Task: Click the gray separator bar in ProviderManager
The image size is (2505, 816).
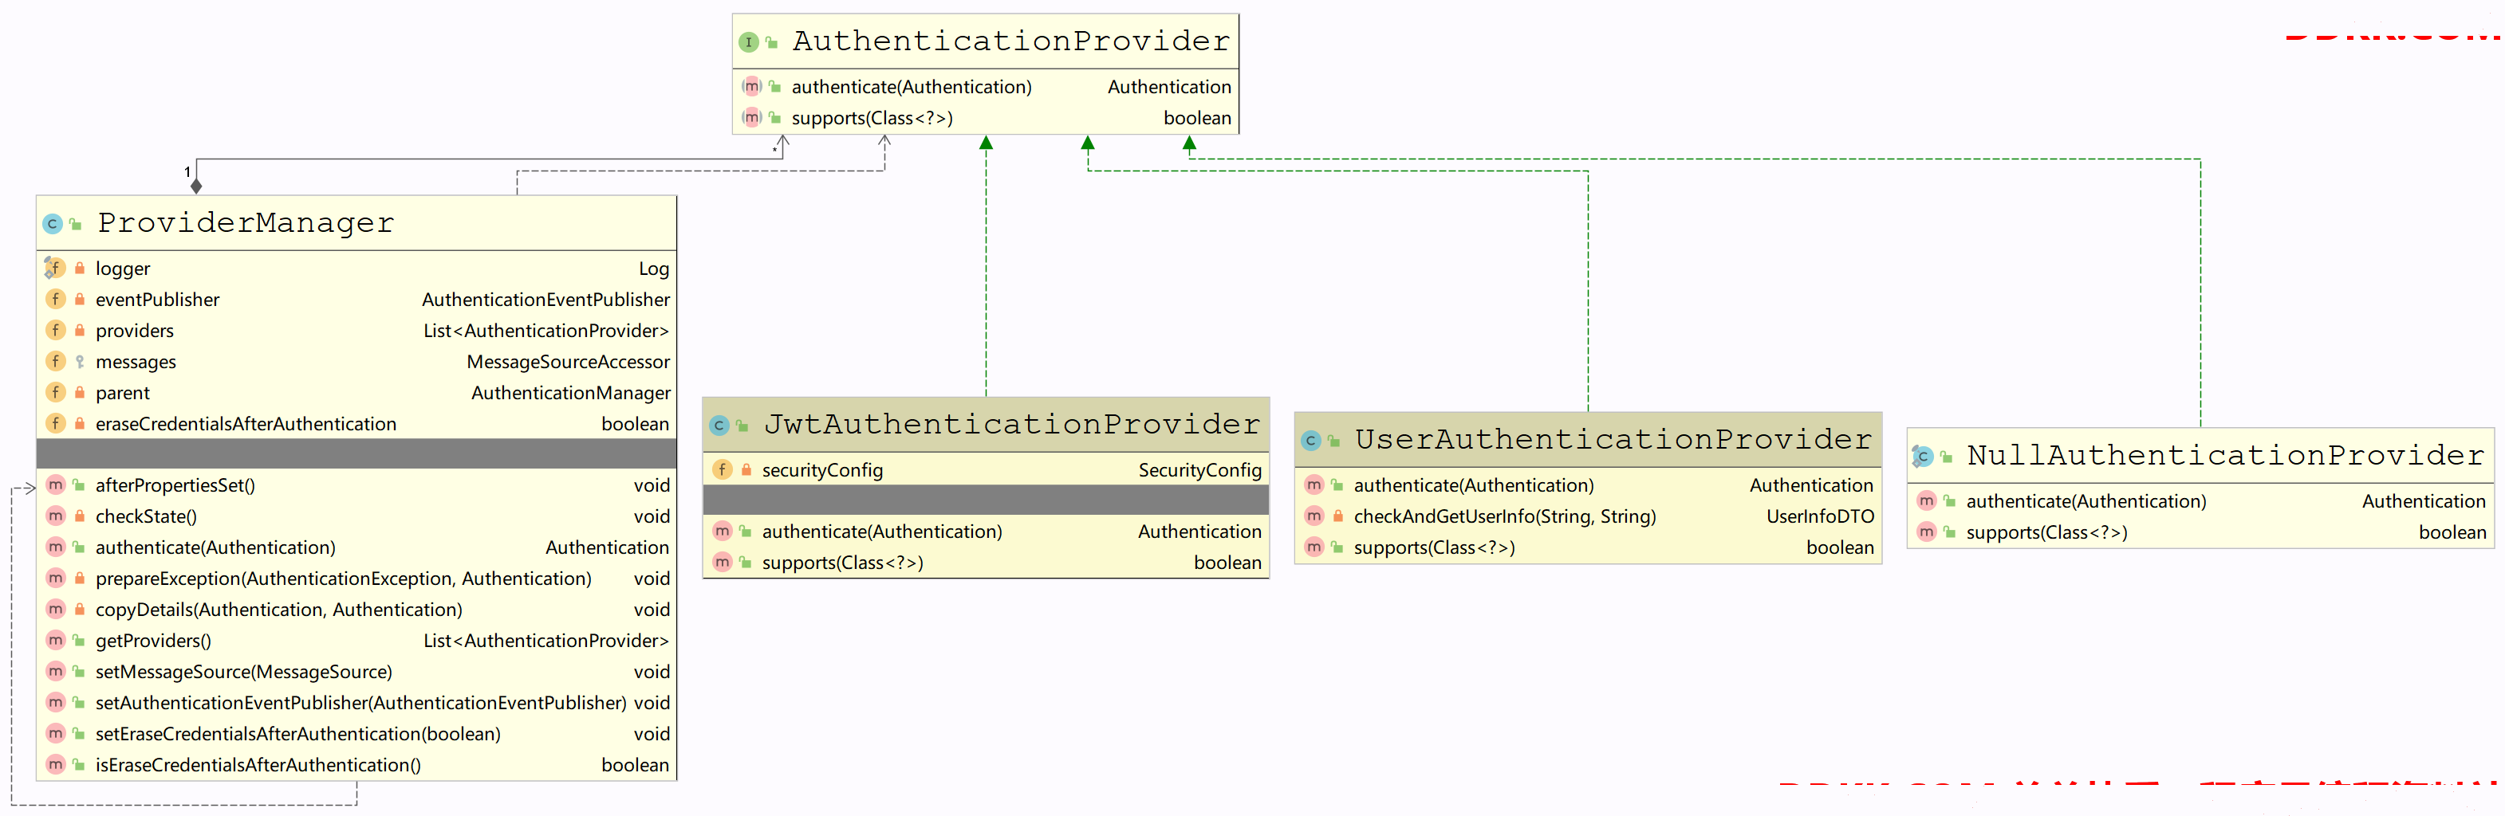Action: coord(356,453)
